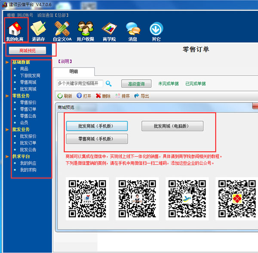Click the 排序 sort toolbar button

point(123,96)
